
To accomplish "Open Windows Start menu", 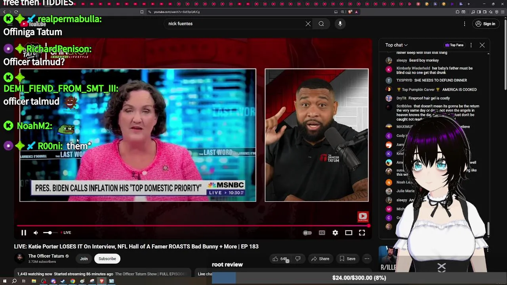I will [x=5, y=281].
